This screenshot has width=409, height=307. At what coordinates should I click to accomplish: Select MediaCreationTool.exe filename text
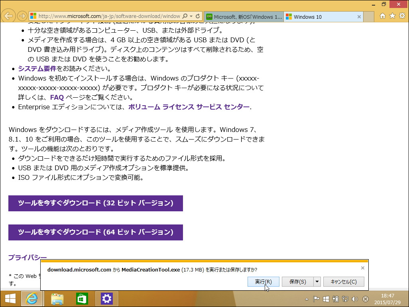[151, 270]
